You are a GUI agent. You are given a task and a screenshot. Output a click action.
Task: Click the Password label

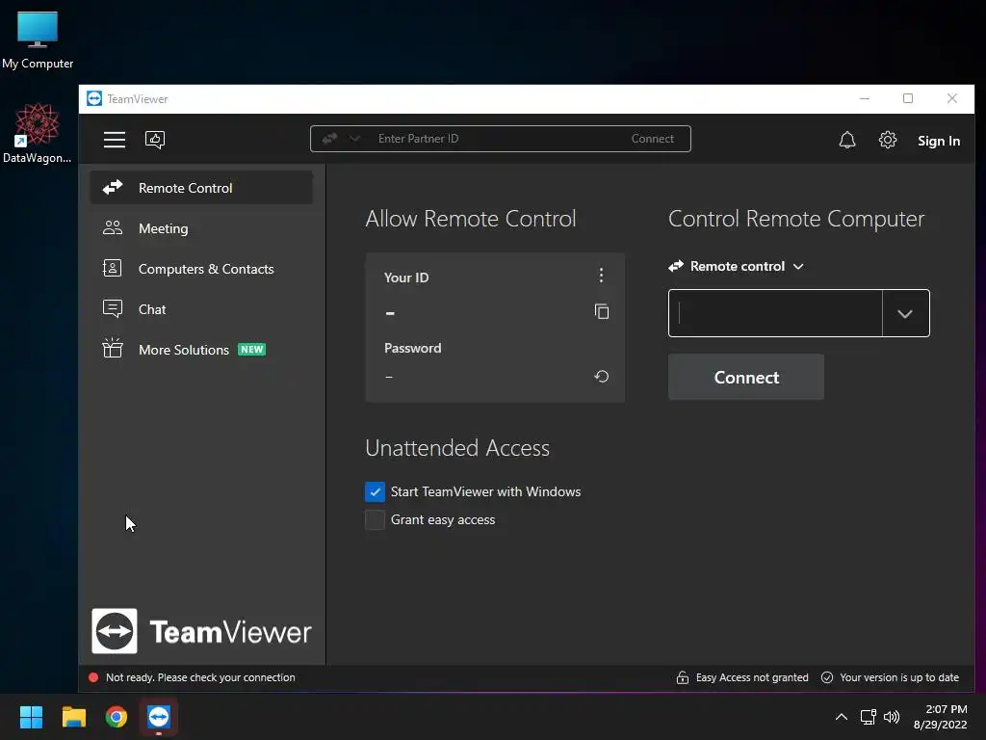412,348
